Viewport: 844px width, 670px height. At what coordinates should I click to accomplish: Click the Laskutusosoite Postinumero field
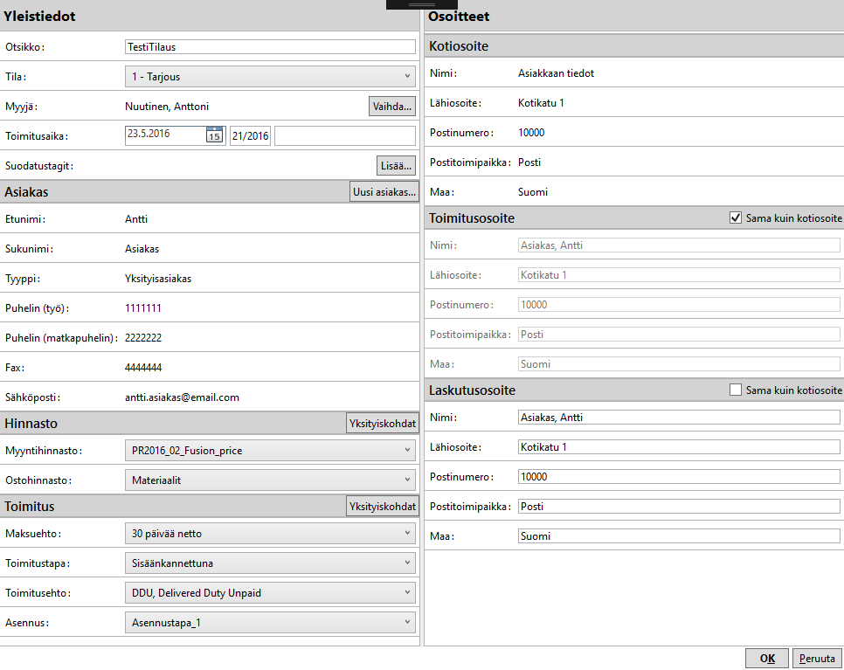(679, 476)
